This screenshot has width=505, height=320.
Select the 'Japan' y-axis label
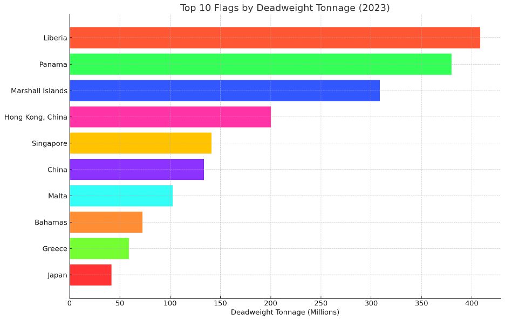click(x=57, y=275)
